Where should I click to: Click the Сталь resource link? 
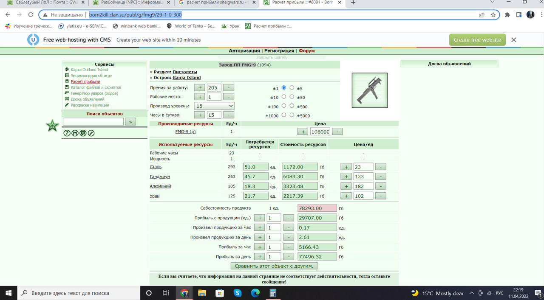click(x=156, y=167)
